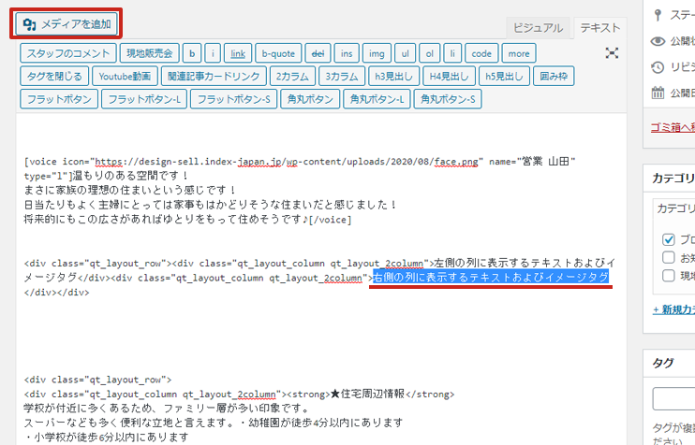Click the タグを閉じる button
Screen dimensions: 695x445
click(x=53, y=76)
